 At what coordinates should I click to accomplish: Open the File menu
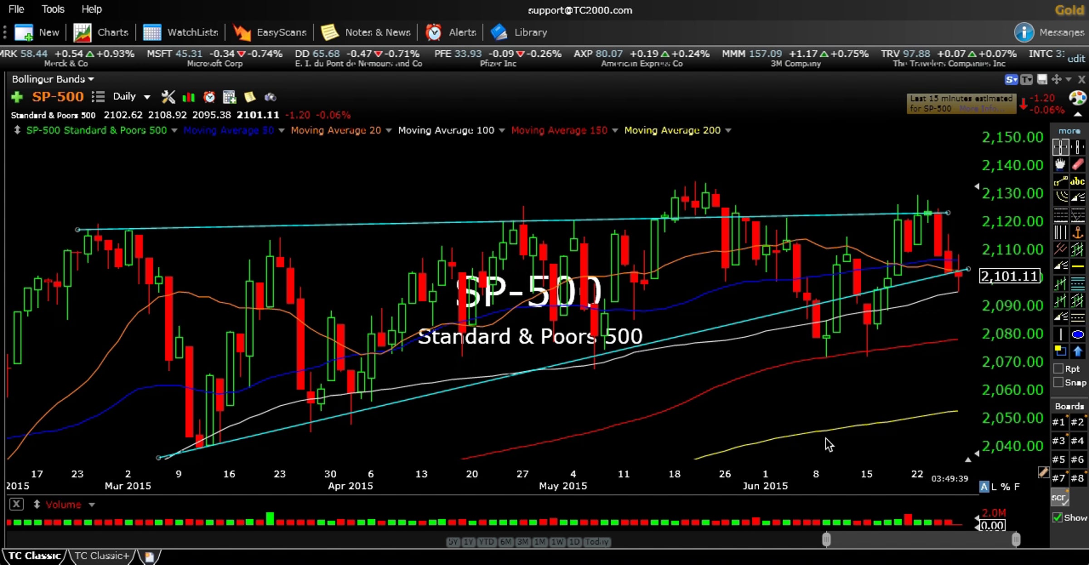(16, 9)
